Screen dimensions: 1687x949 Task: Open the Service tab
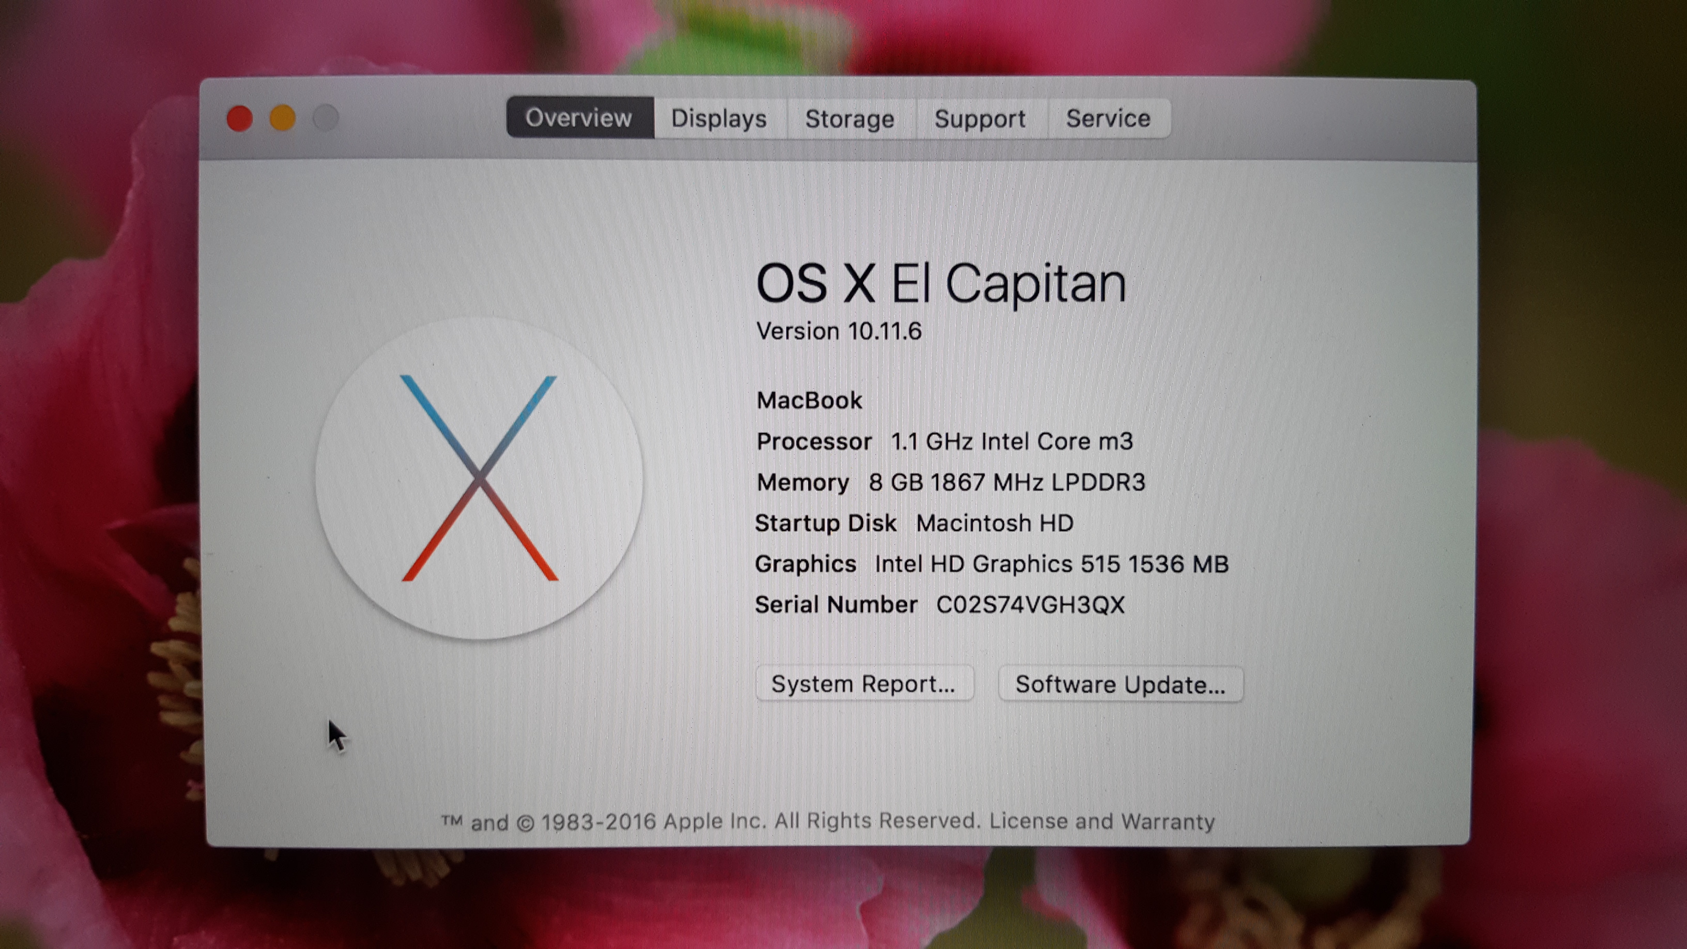[x=1109, y=118]
